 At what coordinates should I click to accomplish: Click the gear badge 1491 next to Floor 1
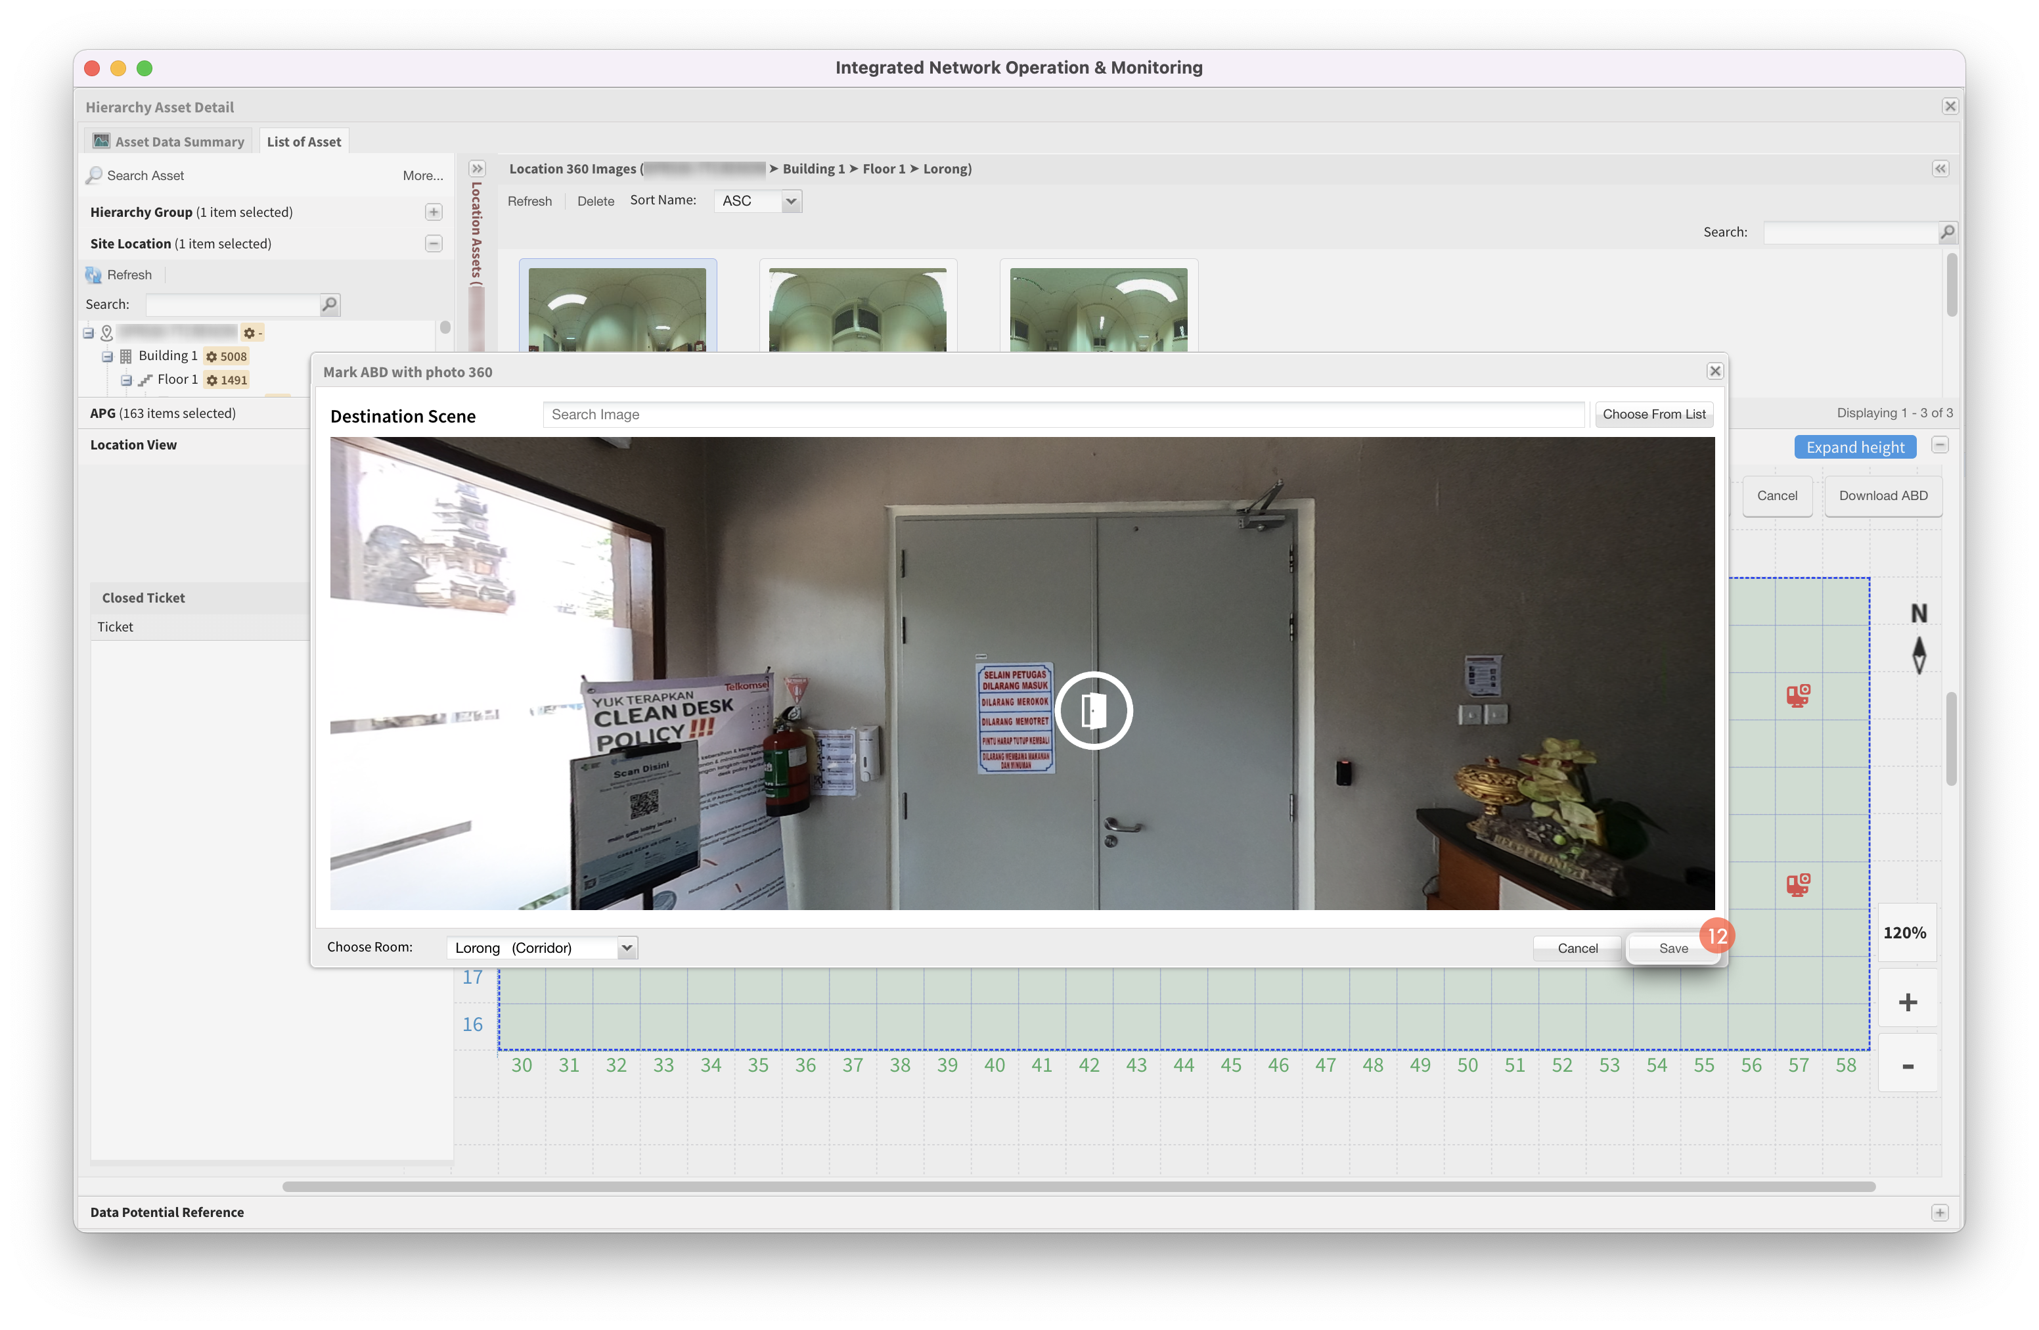[226, 380]
